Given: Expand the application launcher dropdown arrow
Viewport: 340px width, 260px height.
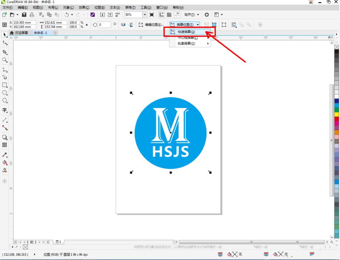Looking at the screenshot, I should click(222, 15).
